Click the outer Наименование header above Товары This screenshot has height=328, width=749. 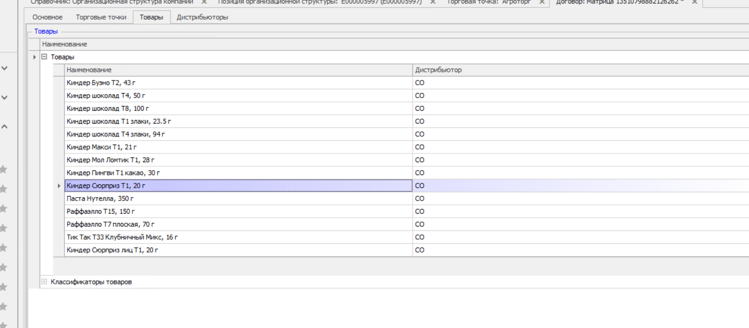coord(394,44)
